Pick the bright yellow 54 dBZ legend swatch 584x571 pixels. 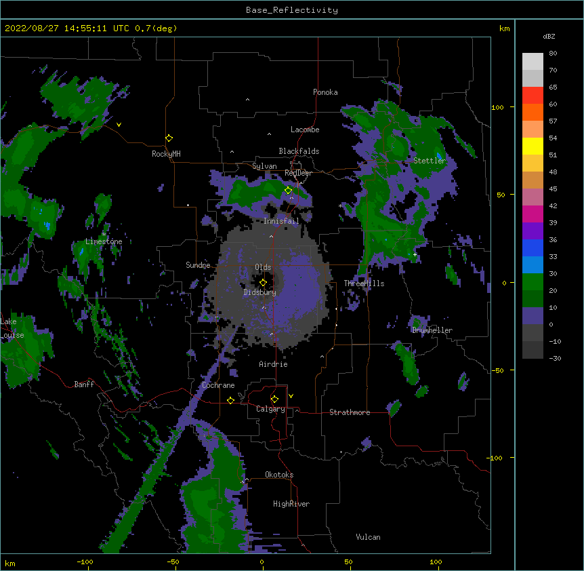(533, 146)
